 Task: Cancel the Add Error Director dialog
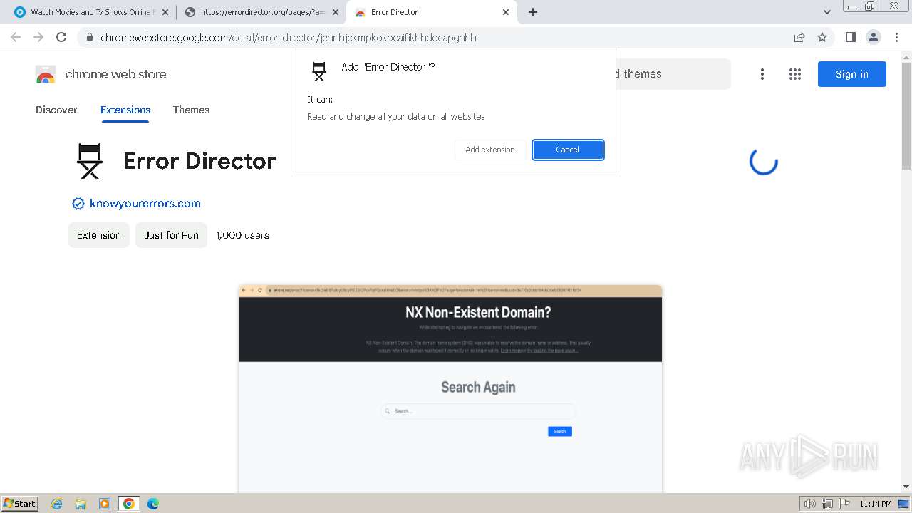(568, 150)
